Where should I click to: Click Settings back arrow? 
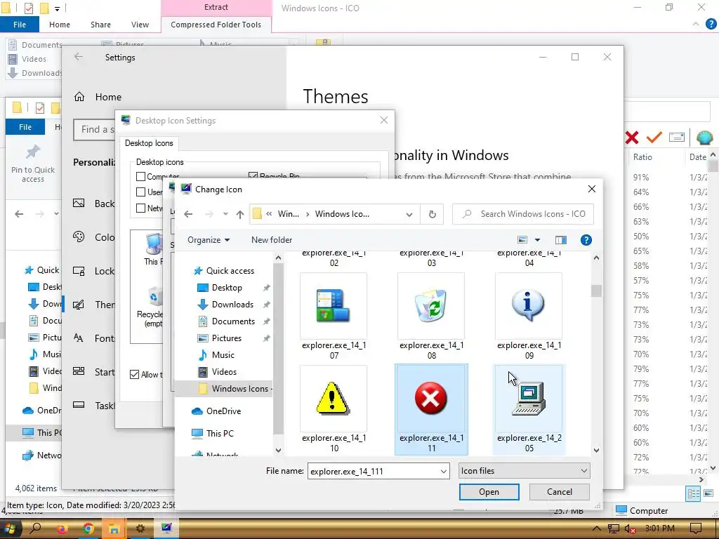coord(79,56)
